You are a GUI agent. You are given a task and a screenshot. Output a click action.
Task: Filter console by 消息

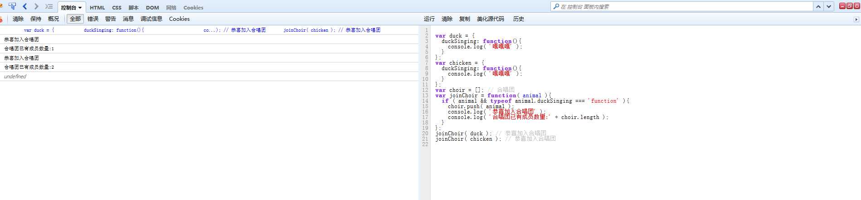128,19
